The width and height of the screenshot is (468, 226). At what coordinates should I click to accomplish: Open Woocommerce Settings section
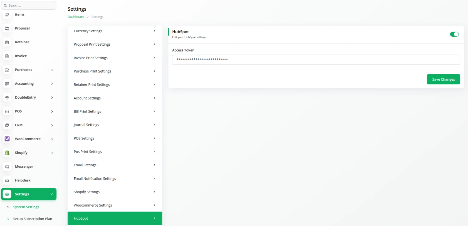pos(115,205)
